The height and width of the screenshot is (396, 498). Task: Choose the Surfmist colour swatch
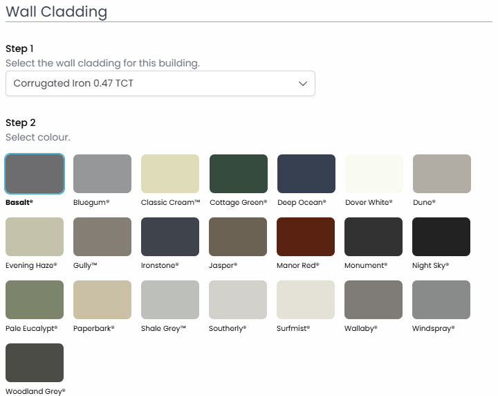(306, 300)
